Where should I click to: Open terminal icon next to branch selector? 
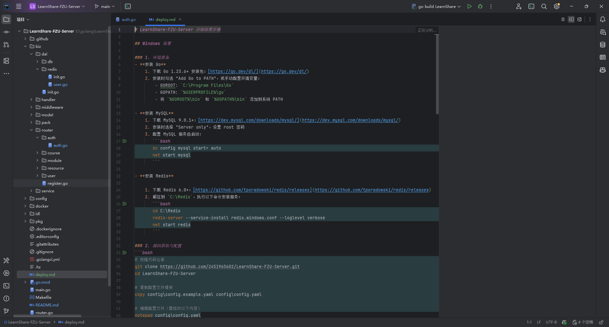click(x=128, y=6)
